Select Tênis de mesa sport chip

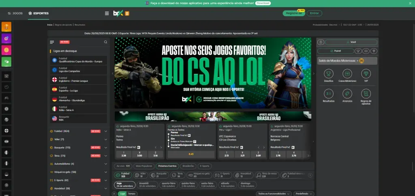tap(267, 175)
